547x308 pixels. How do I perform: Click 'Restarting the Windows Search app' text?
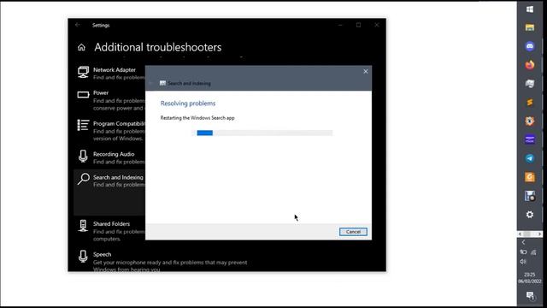(x=197, y=118)
